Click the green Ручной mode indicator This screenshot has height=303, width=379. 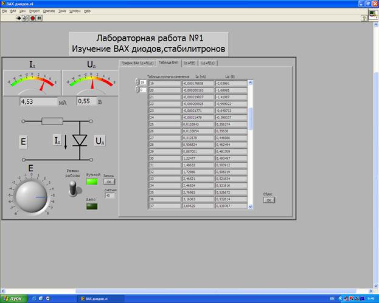point(92,182)
